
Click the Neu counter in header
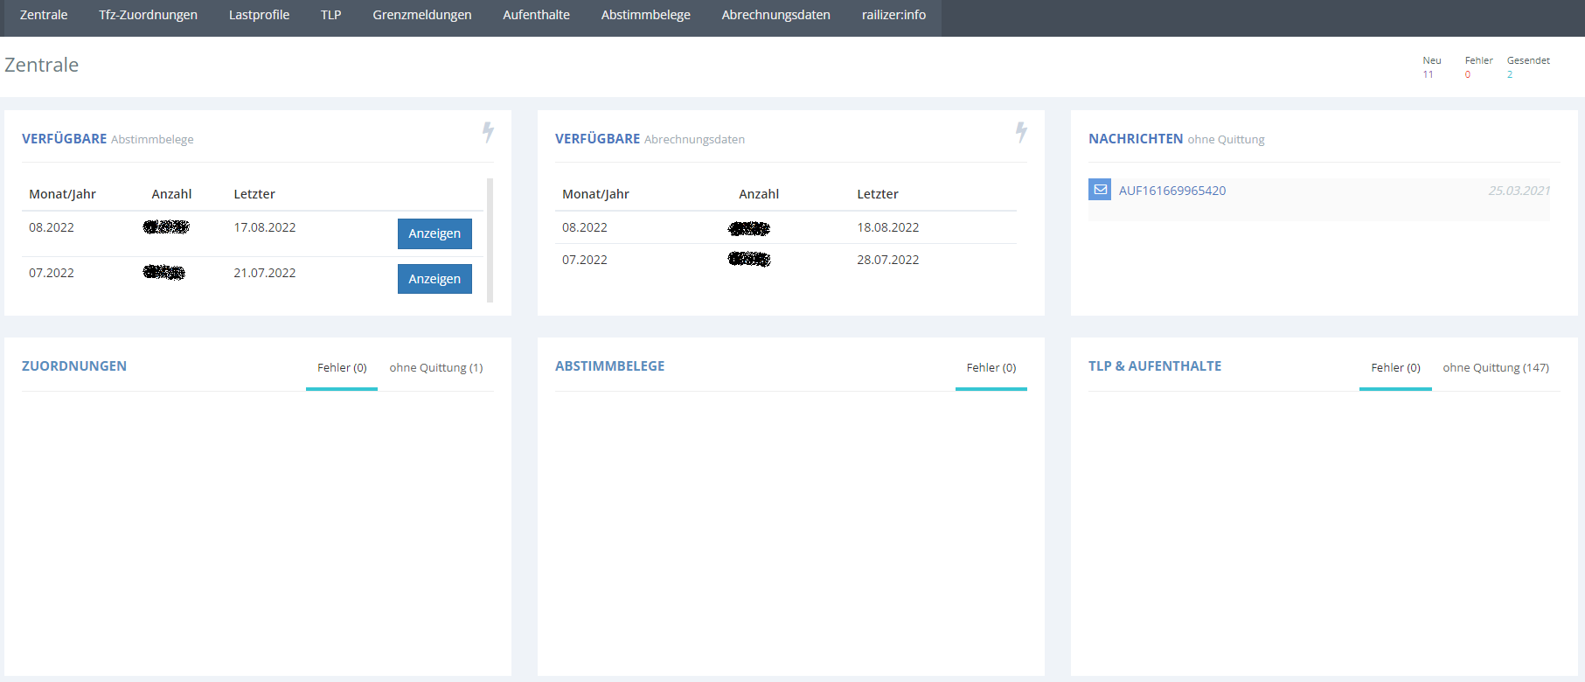pos(1431,67)
